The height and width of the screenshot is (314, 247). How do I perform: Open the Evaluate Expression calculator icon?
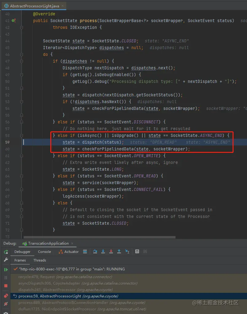[x=137, y=251]
